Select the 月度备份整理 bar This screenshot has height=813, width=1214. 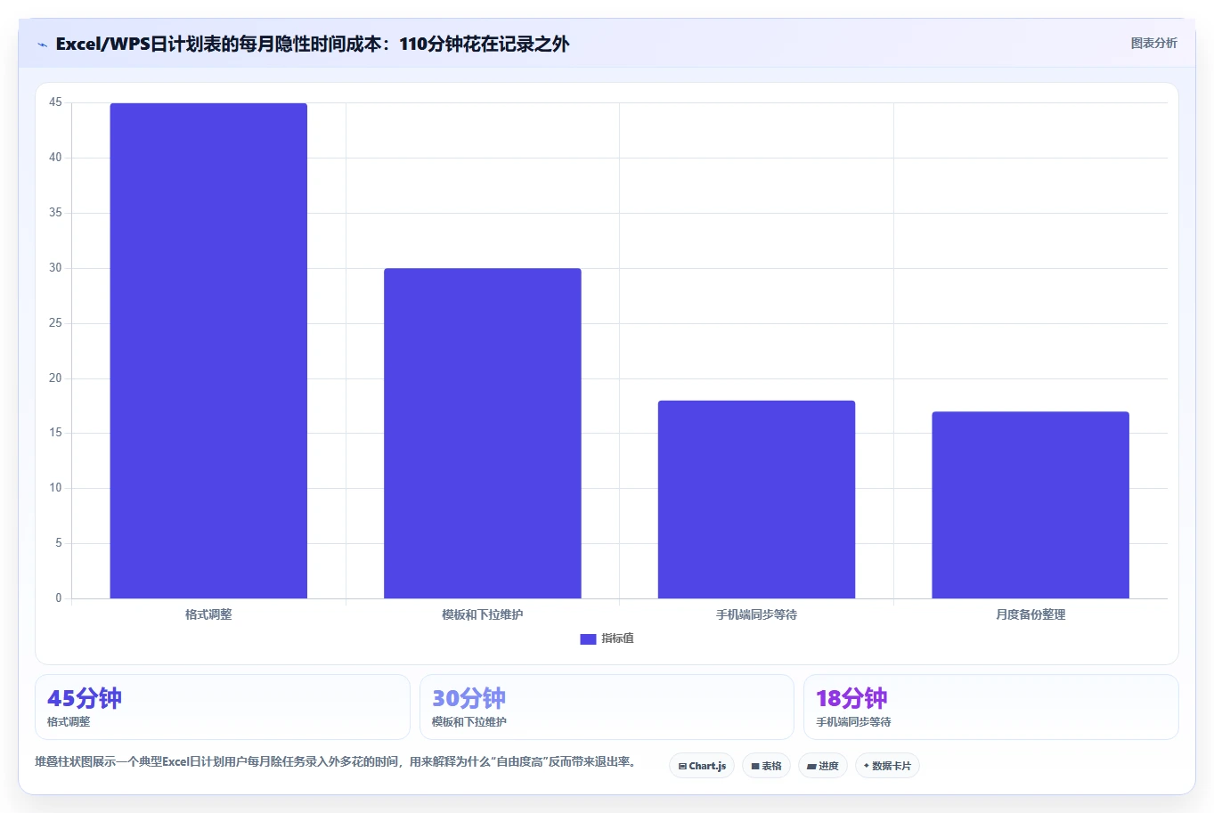click(1031, 505)
